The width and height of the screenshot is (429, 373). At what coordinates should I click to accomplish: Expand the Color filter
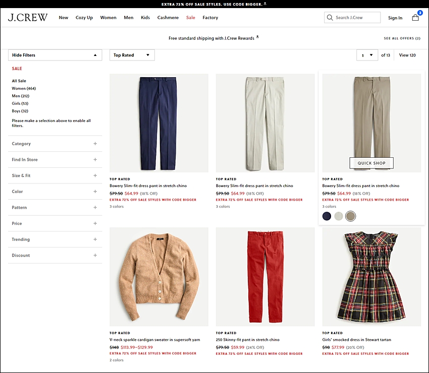click(x=55, y=191)
